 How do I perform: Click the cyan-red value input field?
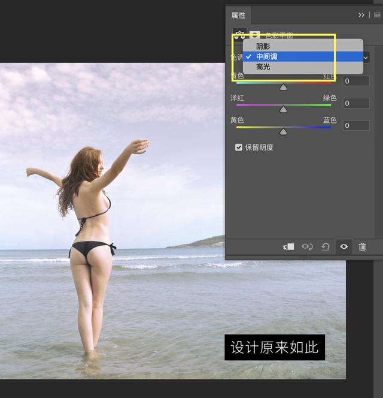356,81
